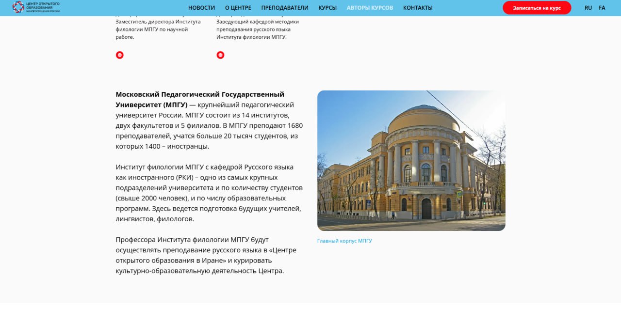This screenshot has width=621, height=321.
Task: Switch language to FA
Action: [602, 8]
